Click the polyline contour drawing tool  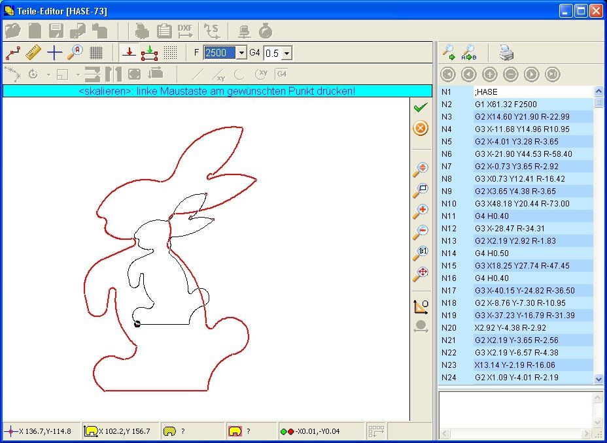pos(12,52)
